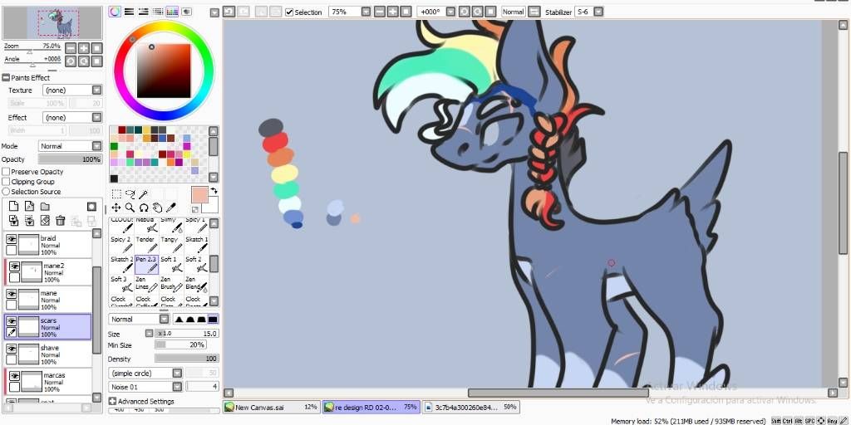Screen dimensions: 851x425
Task: Transfer down the current layer
Action: (13, 220)
